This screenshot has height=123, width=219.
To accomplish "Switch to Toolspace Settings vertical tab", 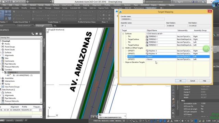I will (44, 63).
